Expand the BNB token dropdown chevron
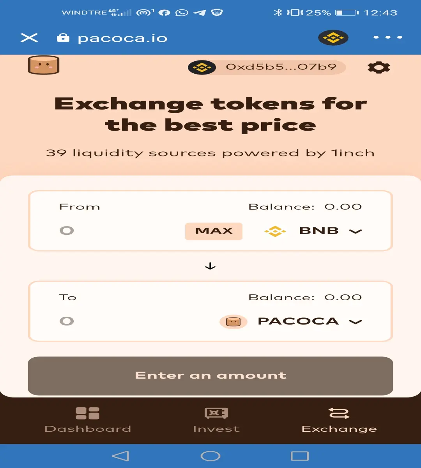This screenshot has width=421, height=468. pos(356,231)
